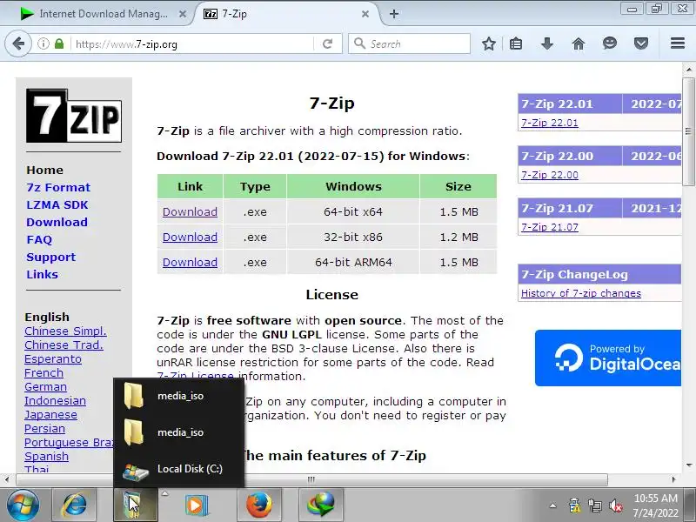Image resolution: width=696 pixels, height=522 pixels.
Task: Open History of 7-zip changes link
Action: tap(581, 293)
